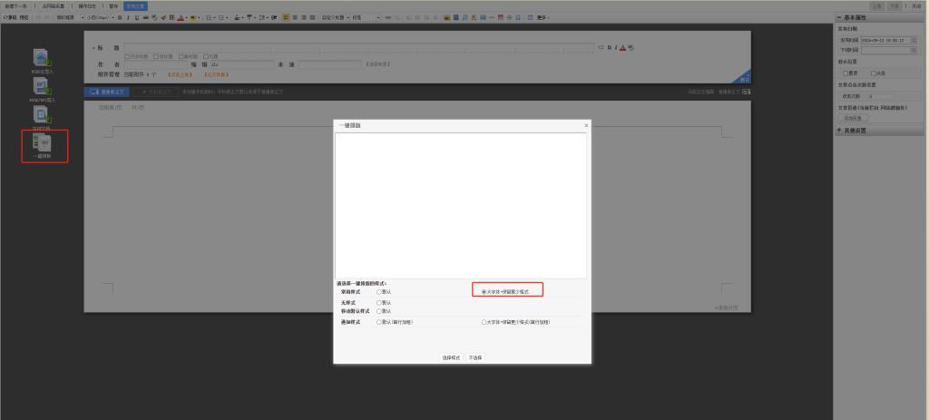Click the 选择样式 button in dialog
This screenshot has height=420, width=929.
(451, 357)
